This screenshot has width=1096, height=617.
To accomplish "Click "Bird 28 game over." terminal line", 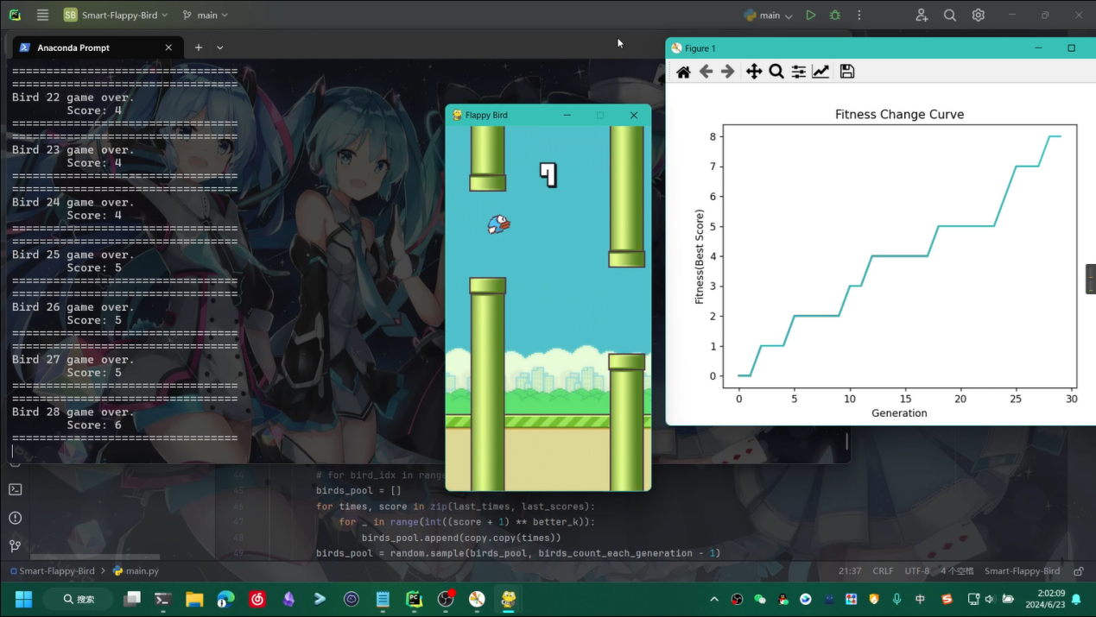I will [x=73, y=412].
